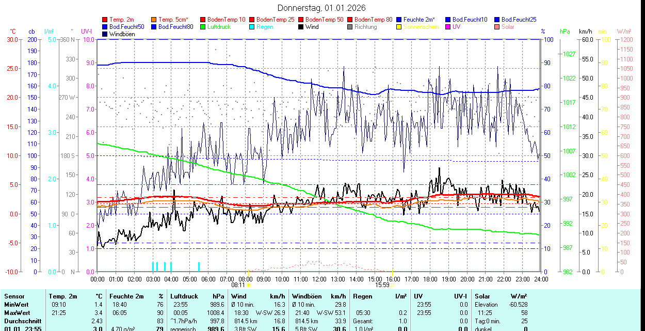Viewport: 645px width, 331px height.
Task: Click the sunset icon beside 15:59
Action: 392,285
